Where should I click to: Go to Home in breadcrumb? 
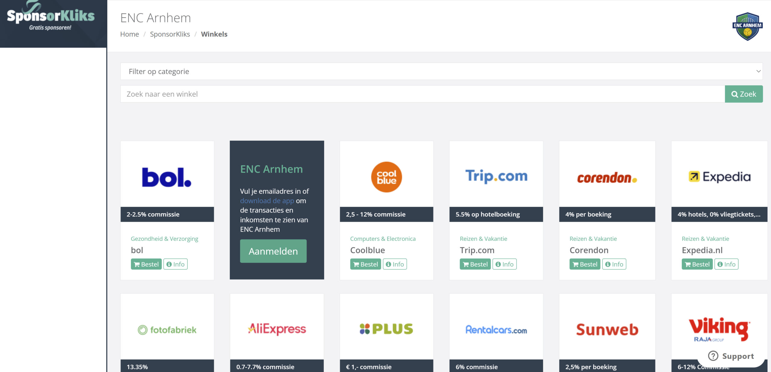(130, 34)
